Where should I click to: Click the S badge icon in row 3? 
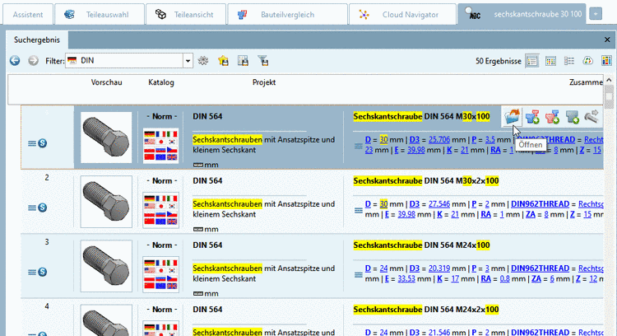(x=43, y=272)
